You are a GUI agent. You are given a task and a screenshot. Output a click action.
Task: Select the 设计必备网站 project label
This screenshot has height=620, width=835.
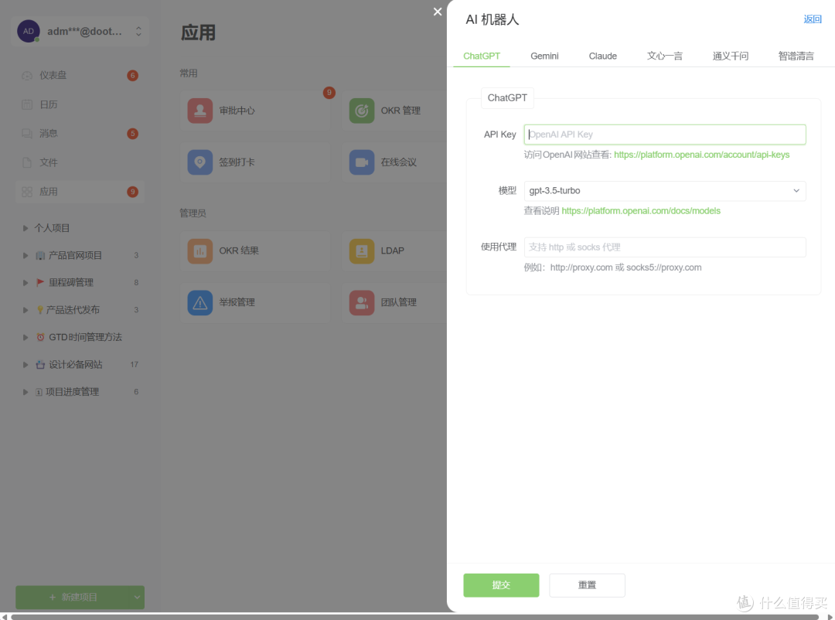tap(76, 364)
